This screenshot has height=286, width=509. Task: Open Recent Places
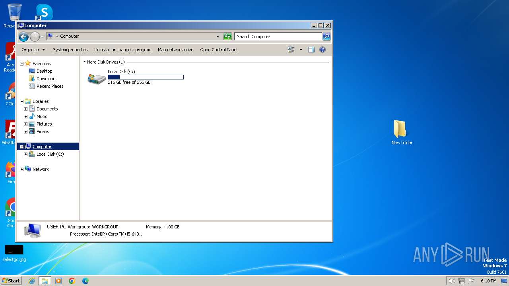point(50,86)
